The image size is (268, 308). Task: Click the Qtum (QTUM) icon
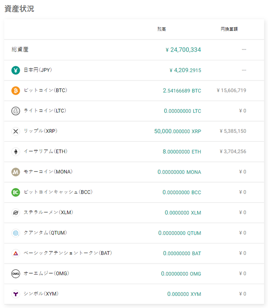tap(16, 233)
